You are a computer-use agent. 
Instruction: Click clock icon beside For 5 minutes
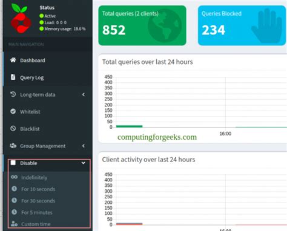click(14, 212)
